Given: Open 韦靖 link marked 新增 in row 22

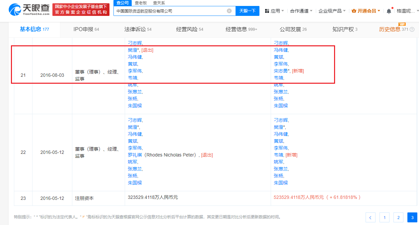Looking at the screenshot, I should point(279,155).
